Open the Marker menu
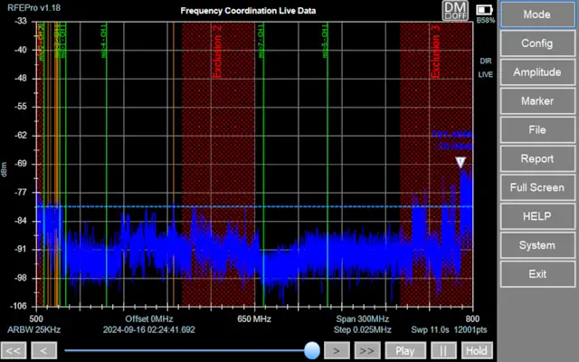This screenshot has height=362, width=579. point(537,101)
